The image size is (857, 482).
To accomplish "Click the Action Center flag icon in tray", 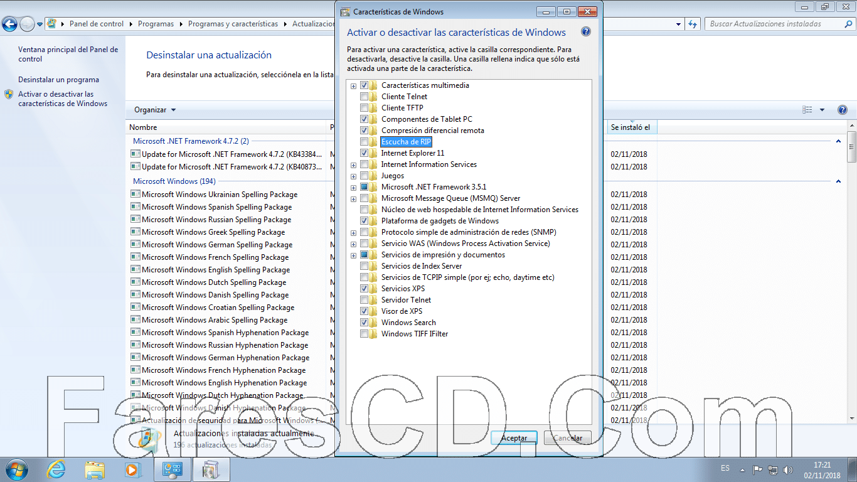I will point(758,469).
